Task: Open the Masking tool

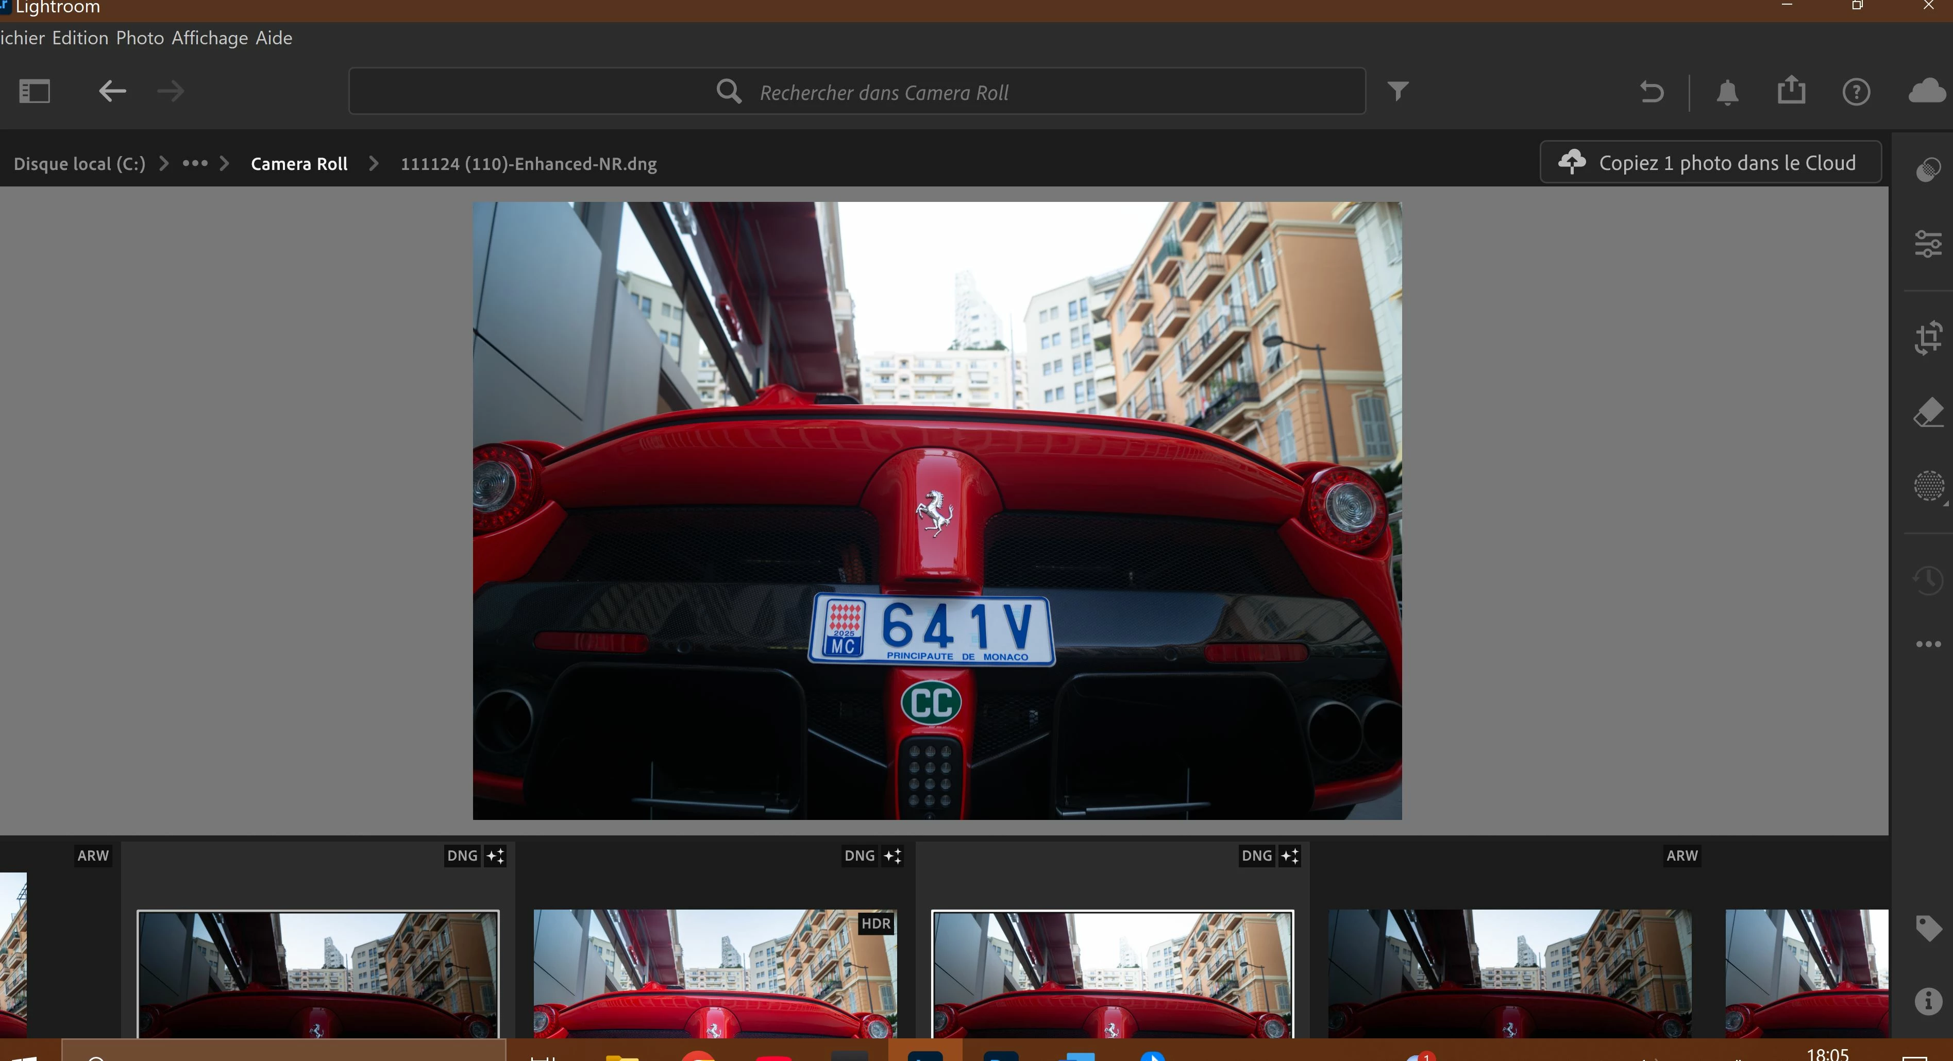Action: click(x=1928, y=486)
